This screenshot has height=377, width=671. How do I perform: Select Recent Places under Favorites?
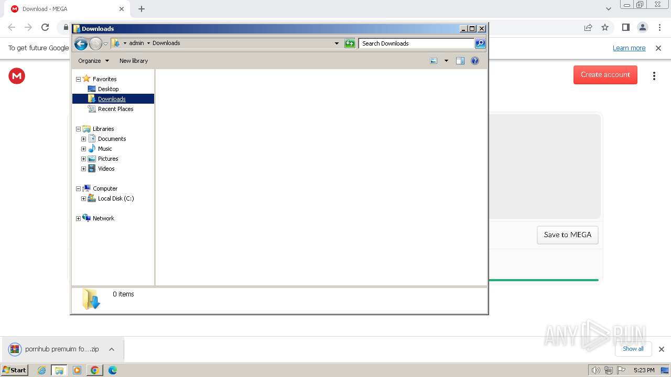click(115, 109)
